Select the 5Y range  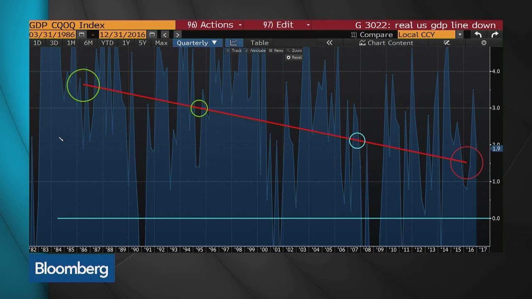point(142,43)
